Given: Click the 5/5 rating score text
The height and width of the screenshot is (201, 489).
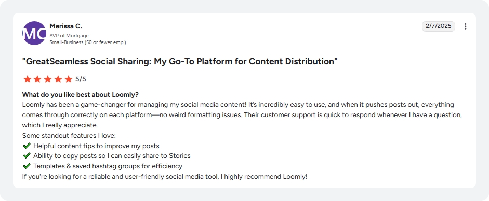Looking at the screenshot, I should tap(81, 79).
